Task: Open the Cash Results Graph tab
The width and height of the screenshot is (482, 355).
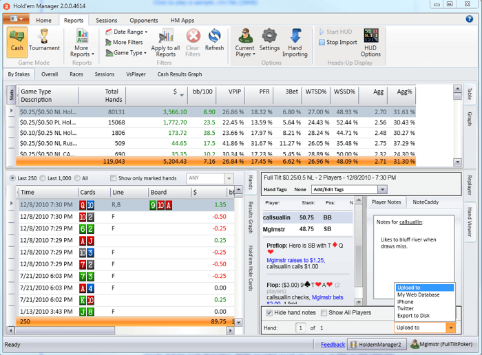Action: [180, 74]
